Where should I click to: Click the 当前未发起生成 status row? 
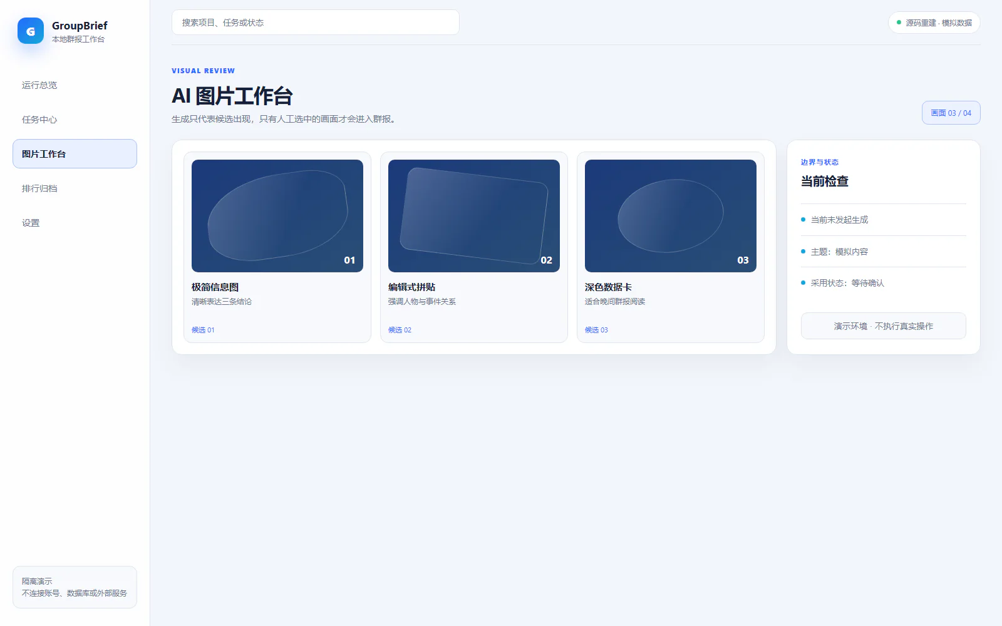coord(884,220)
